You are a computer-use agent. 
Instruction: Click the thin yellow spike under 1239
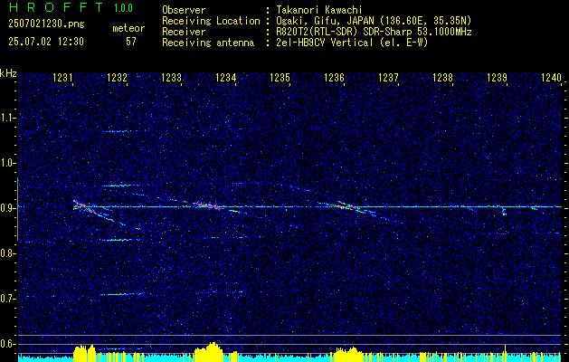tap(506, 353)
